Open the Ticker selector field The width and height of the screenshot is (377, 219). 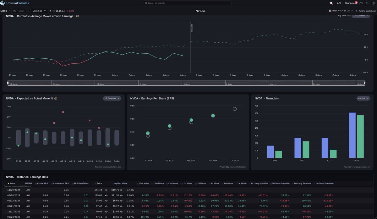(19, 11)
